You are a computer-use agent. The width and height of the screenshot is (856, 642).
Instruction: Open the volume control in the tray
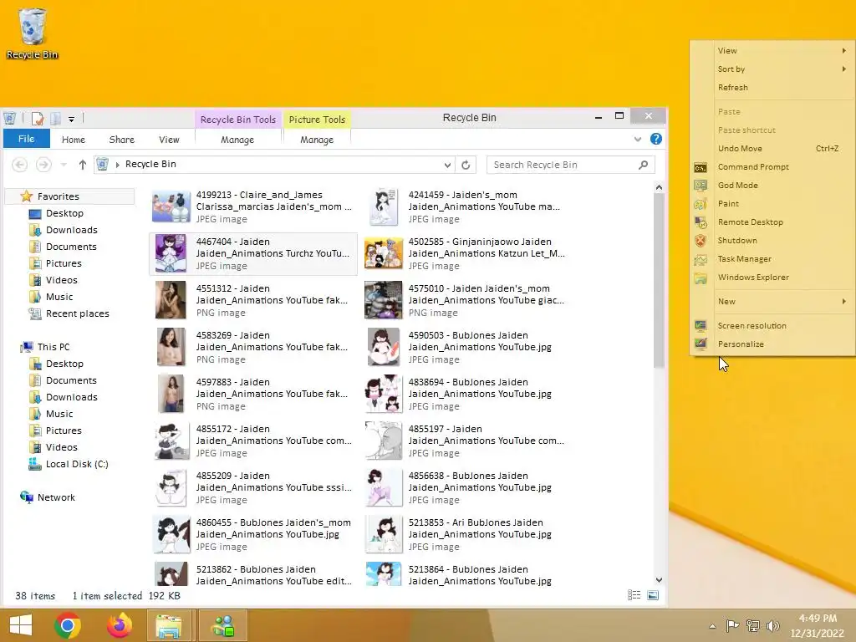point(772,626)
